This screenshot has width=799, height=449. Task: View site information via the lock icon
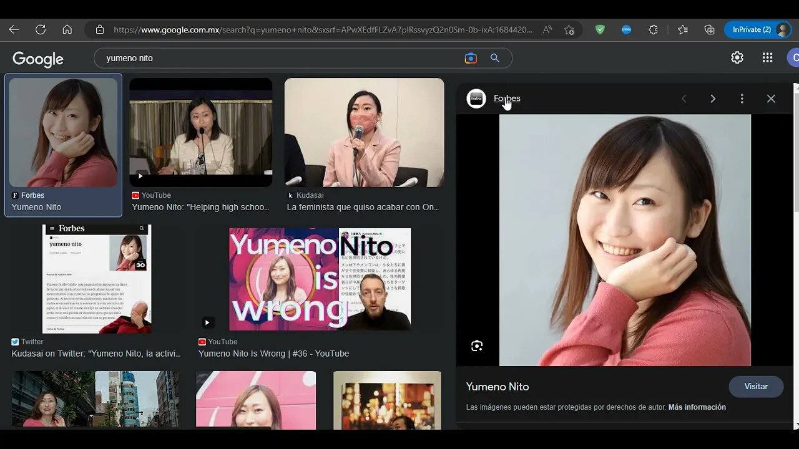[x=99, y=29]
